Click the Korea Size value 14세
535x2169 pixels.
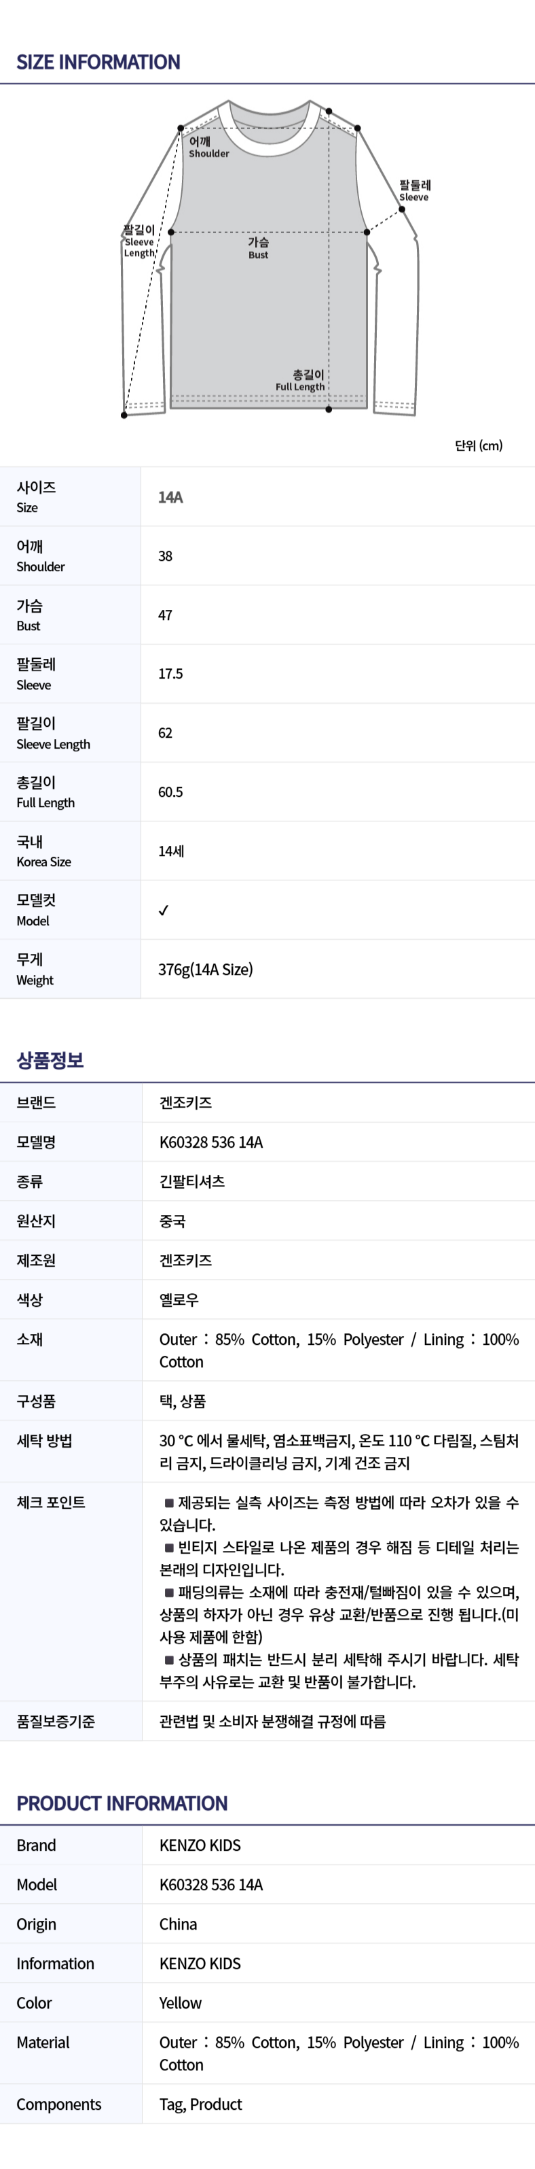(172, 851)
